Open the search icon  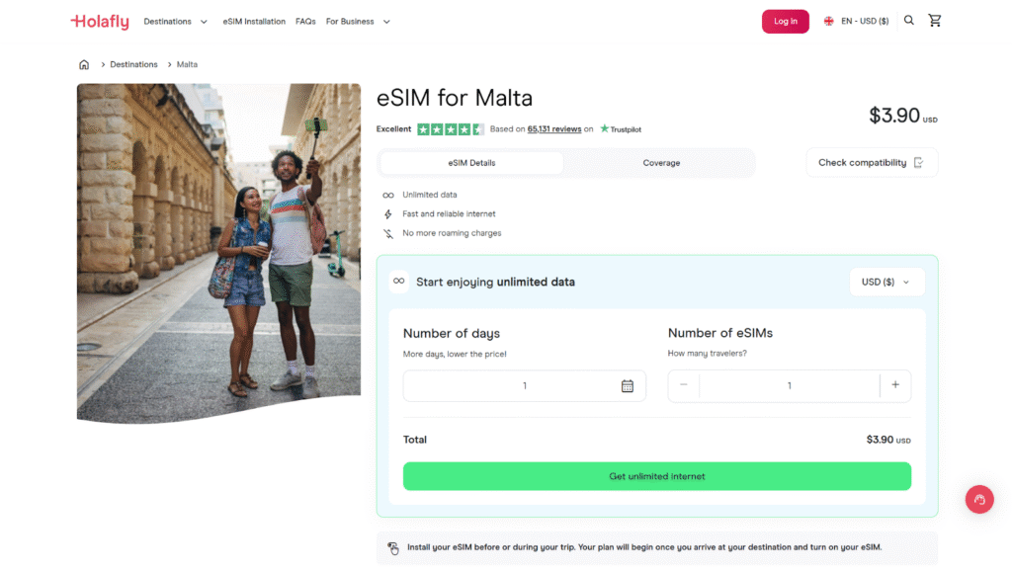(908, 20)
